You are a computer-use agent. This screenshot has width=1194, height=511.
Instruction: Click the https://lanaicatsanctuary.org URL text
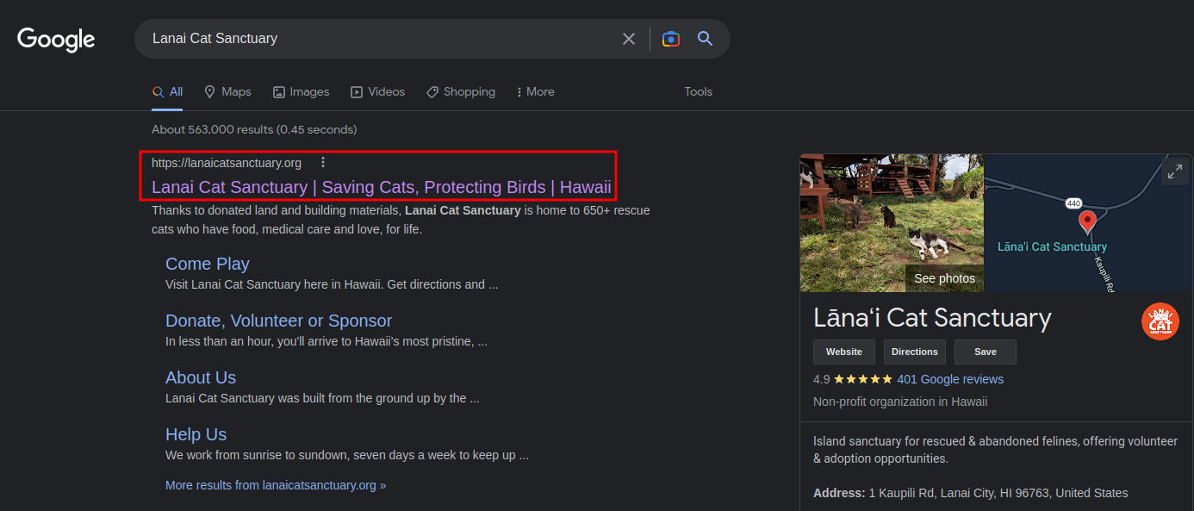pyautogui.click(x=227, y=163)
